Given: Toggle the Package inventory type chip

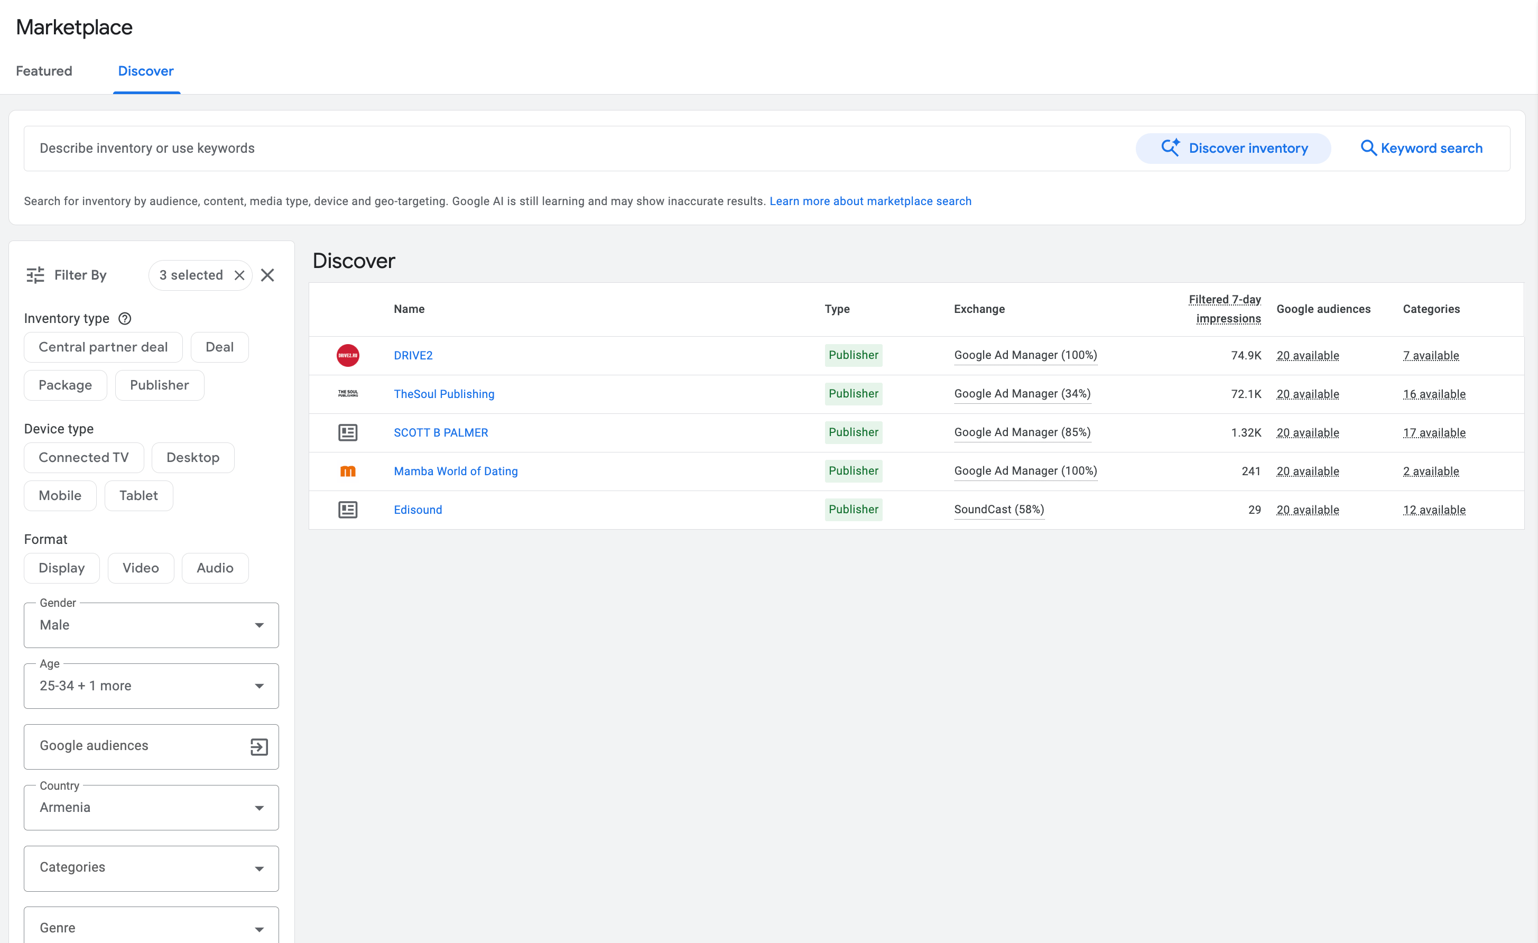Looking at the screenshot, I should pyautogui.click(x=66, y=385).
